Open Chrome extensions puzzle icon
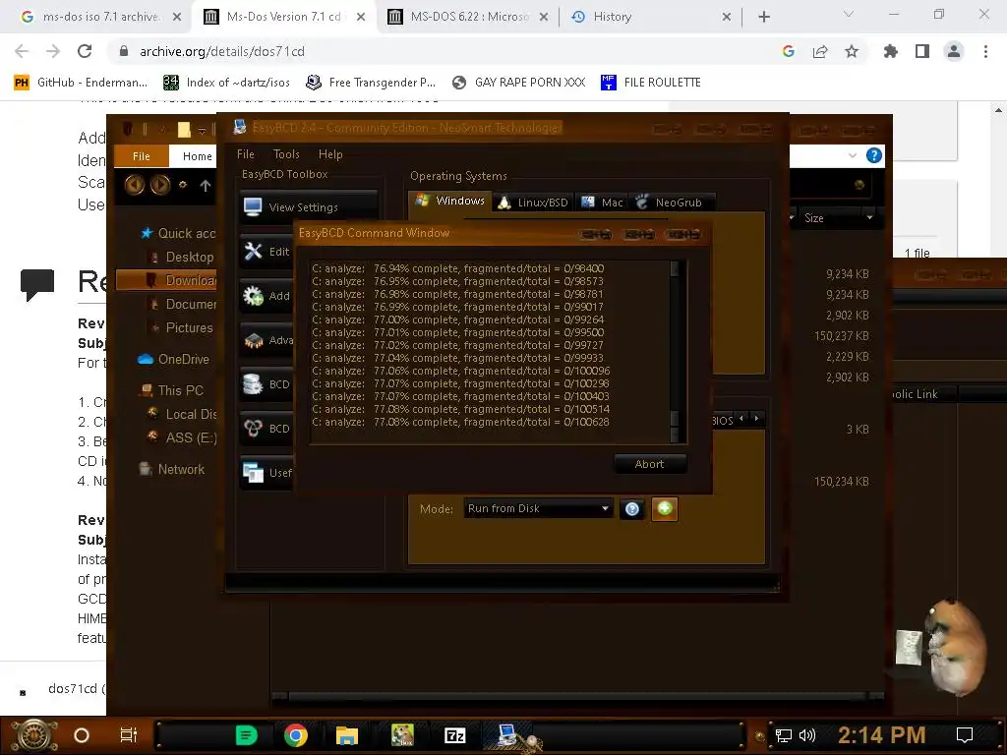This screenshot has width=1007, height=755. pos(890,51)
